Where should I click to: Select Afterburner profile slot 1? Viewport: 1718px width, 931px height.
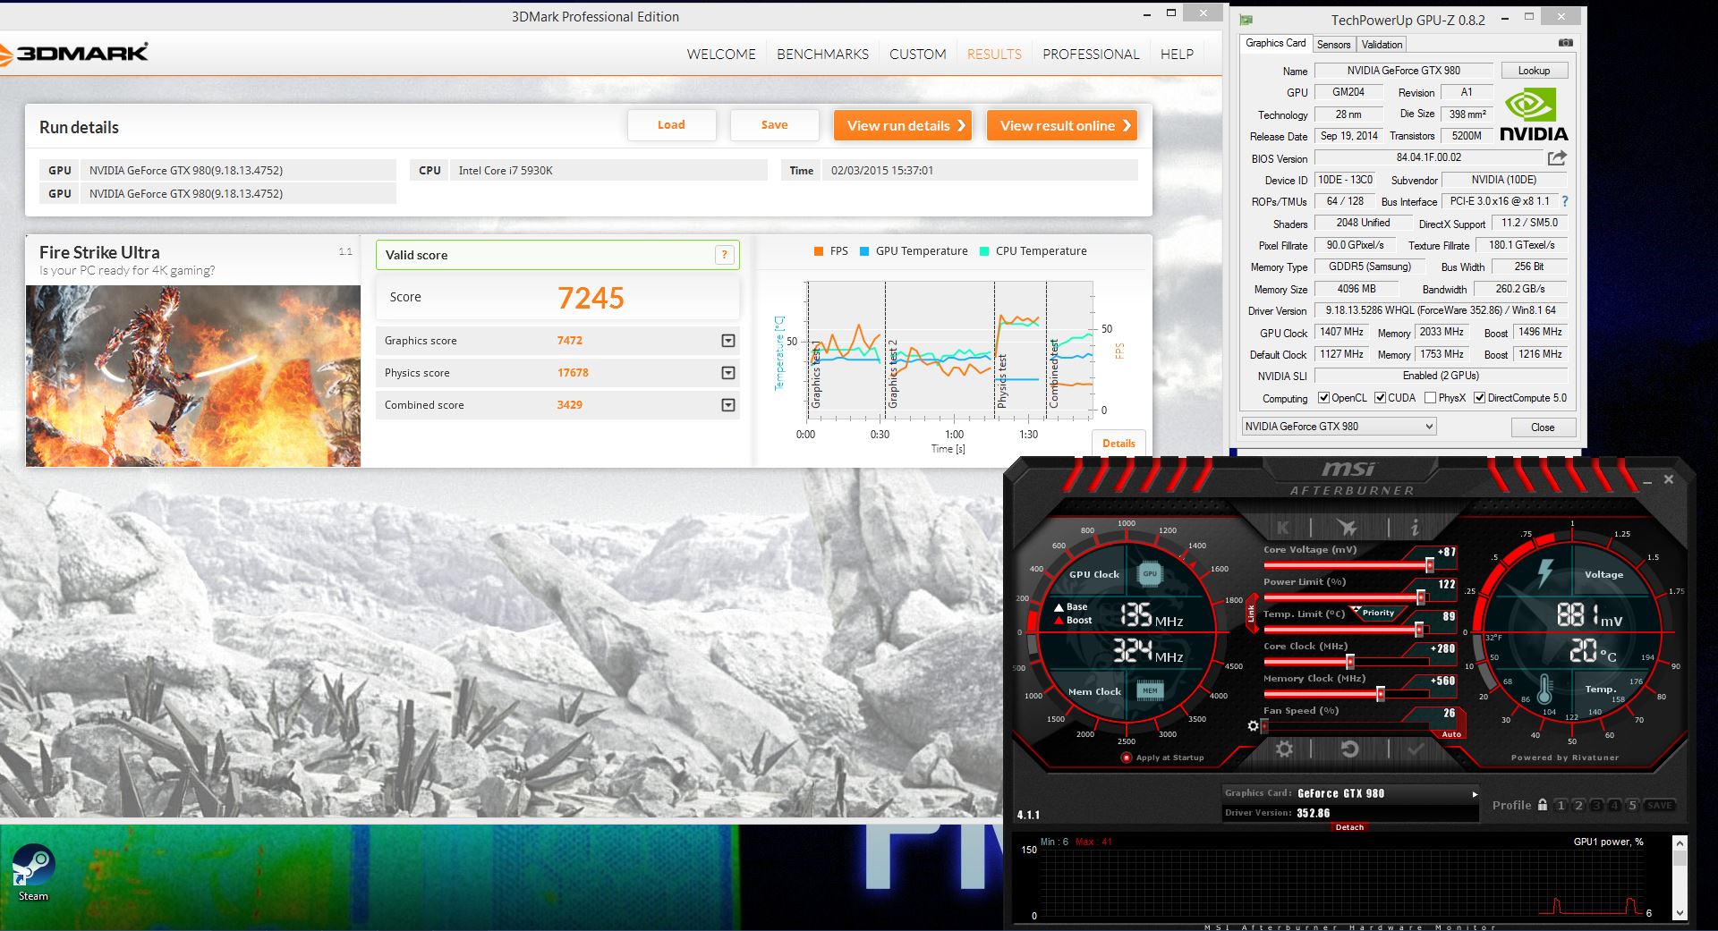click(x=1561, y=805)
